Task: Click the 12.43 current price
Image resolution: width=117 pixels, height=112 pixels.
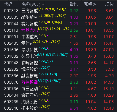Action: click(108, 108)
